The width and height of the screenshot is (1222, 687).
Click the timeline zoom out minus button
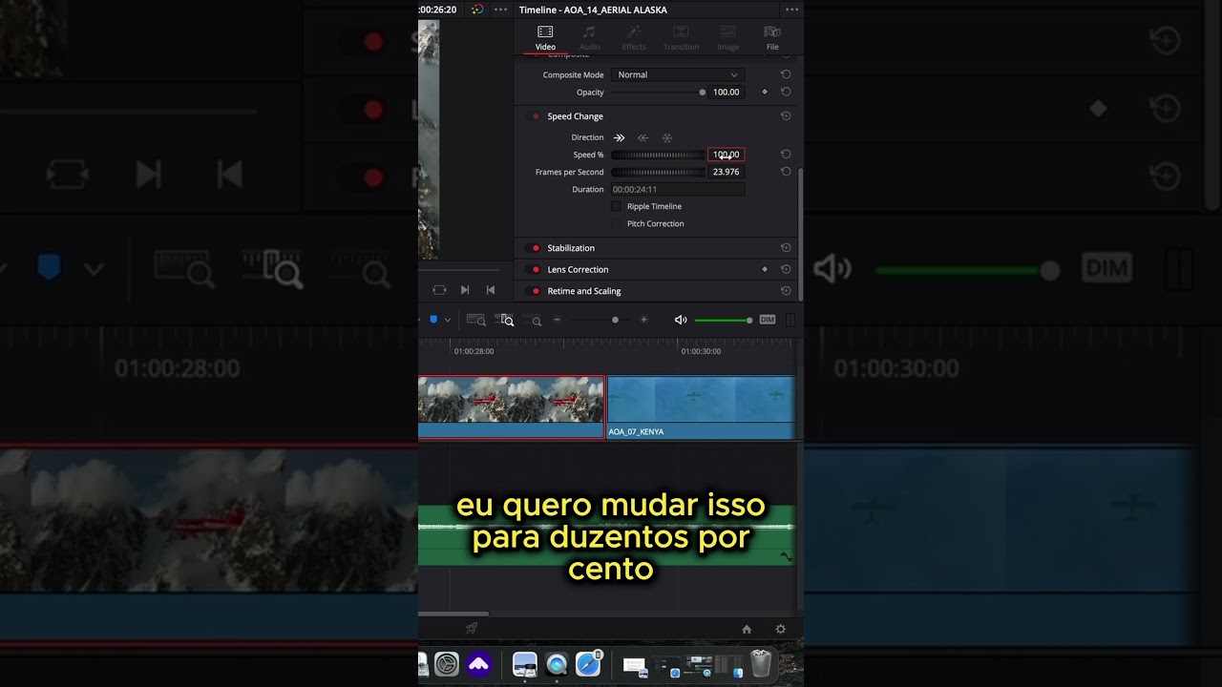pos(558,320)
